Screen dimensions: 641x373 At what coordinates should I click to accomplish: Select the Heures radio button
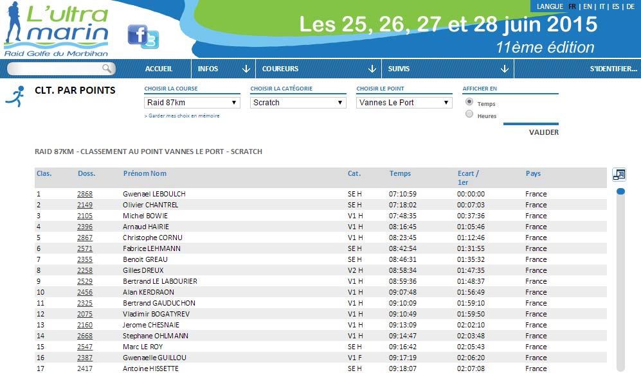tap(469, 114)
